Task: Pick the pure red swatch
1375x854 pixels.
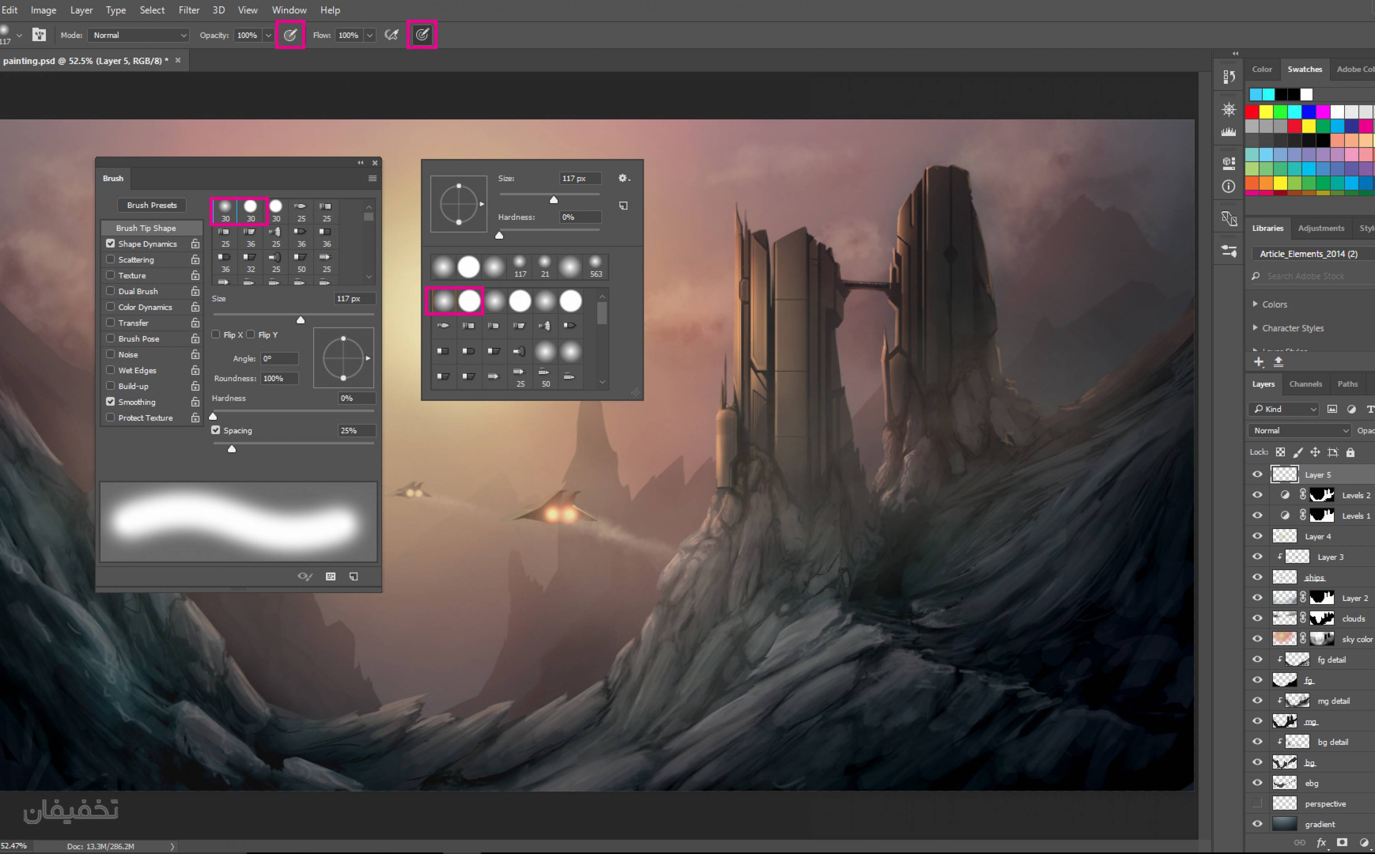Action: [1252, 112]
